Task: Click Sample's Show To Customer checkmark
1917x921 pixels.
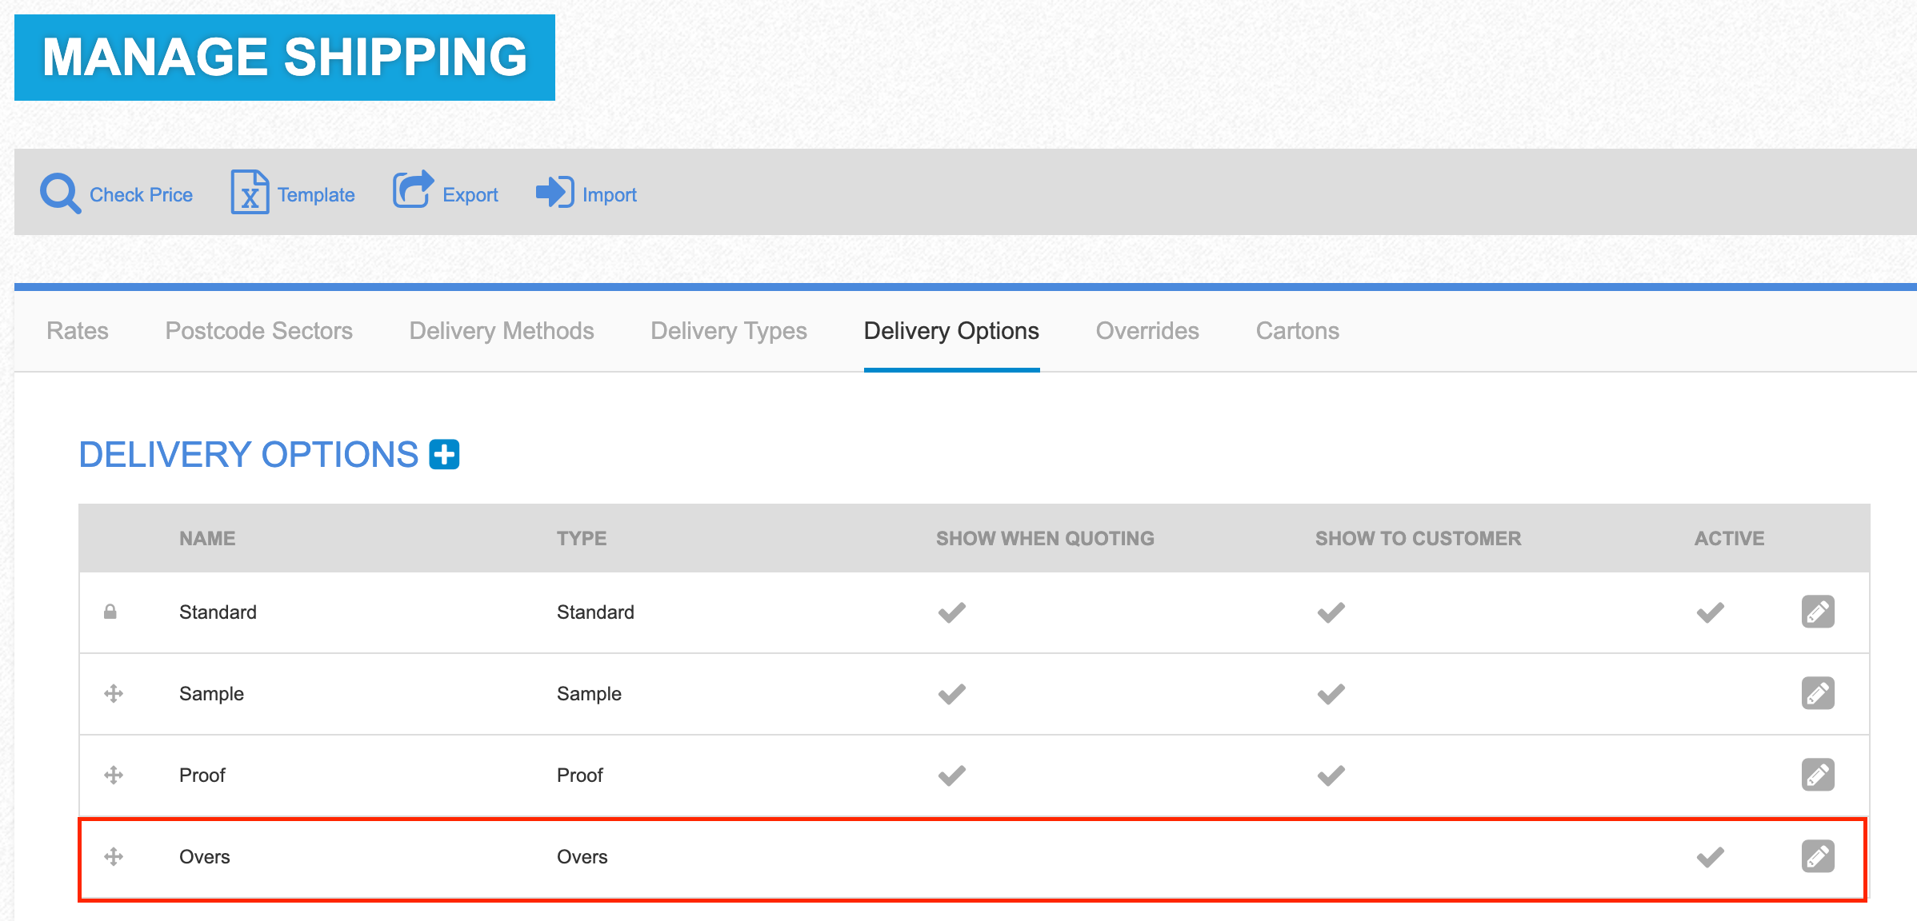Action: click(1331, 694)
